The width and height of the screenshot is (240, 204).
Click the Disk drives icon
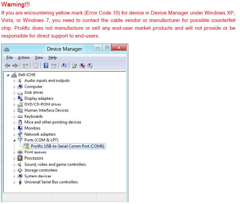[x=20, y=93]
